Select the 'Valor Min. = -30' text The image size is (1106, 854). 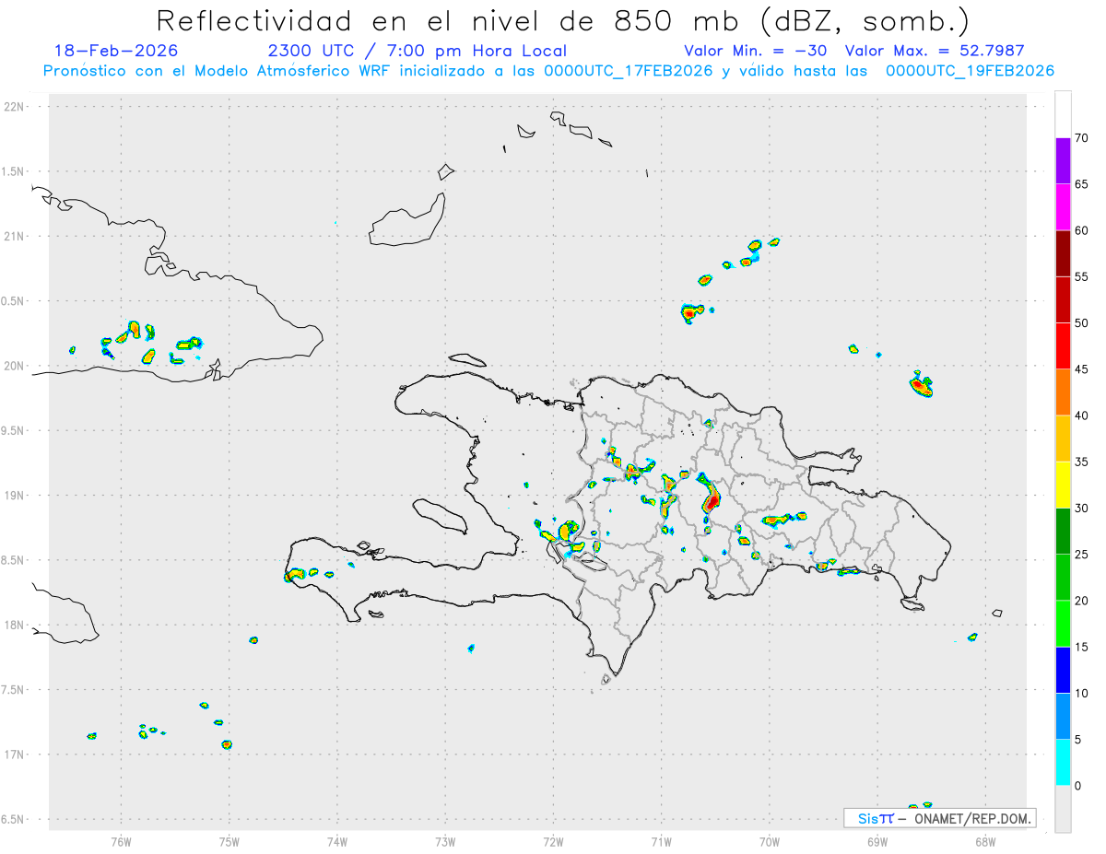point(758,51)
